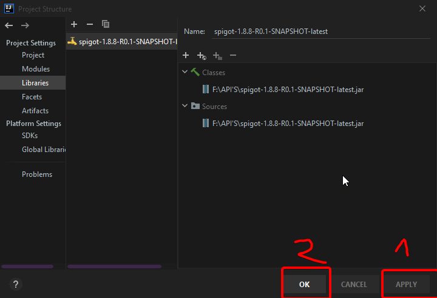Go to the SDKs platform settings
Screen dimensions: 437x298
pyautogui.click(x=30, y=136)
